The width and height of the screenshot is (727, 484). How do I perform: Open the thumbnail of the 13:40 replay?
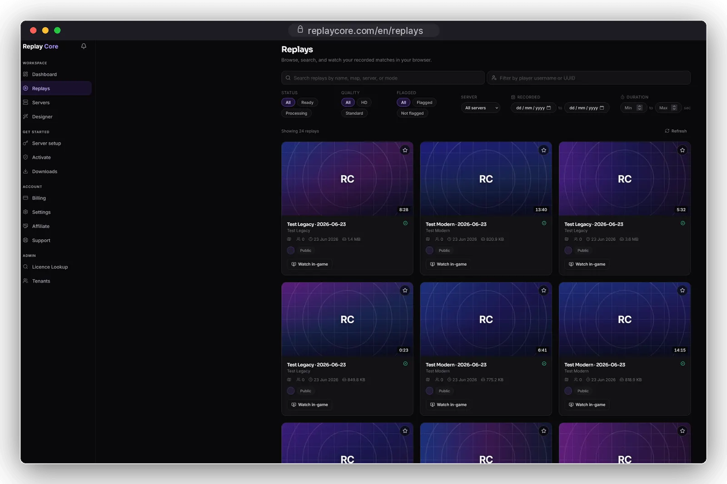tap(486, 179)
